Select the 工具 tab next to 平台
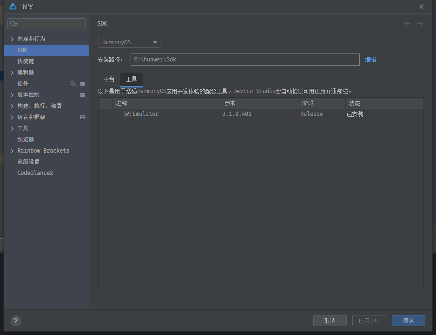This screenshot has height=335, width=436. [x=131, y=79]
